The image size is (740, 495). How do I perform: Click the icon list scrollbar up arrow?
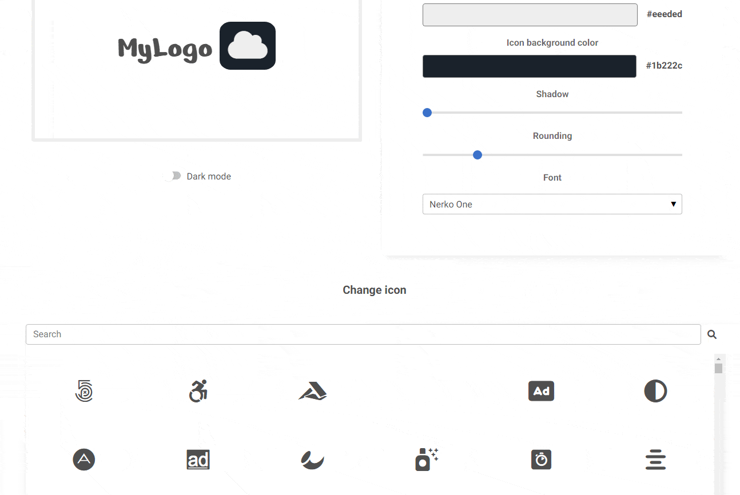pos(718,359)
